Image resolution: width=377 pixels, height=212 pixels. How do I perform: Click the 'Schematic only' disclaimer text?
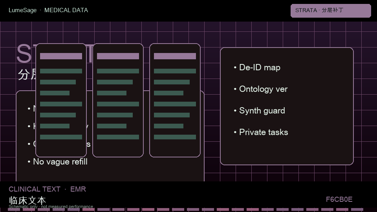(x=51, y=207)
